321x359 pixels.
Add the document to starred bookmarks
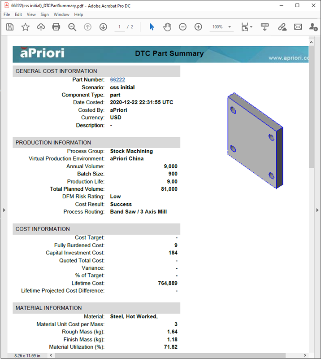(x=26, y=27)
